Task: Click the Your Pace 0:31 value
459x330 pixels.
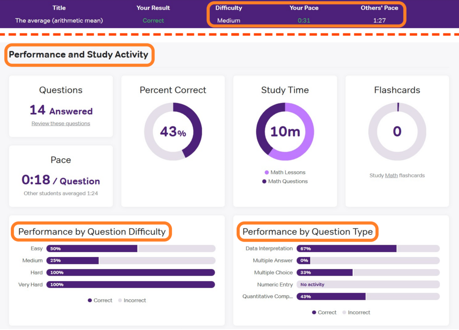Action: [x=304, y=20]
